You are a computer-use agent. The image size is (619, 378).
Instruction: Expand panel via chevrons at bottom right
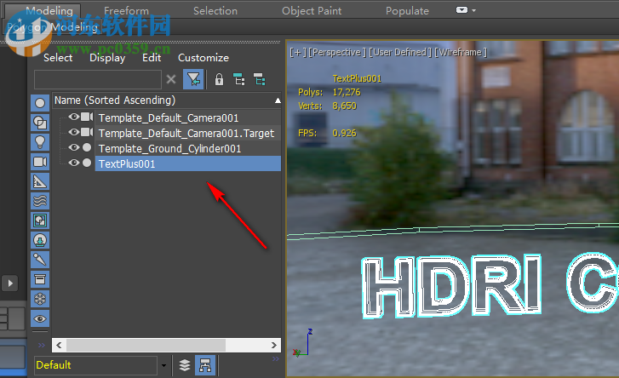coord(276,358)
